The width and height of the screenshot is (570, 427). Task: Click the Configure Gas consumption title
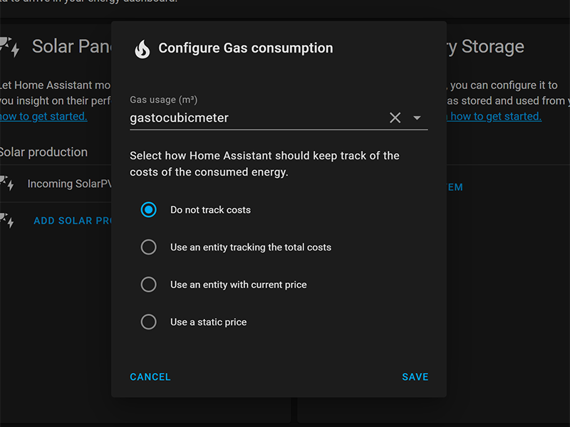[x=246, y=48]
